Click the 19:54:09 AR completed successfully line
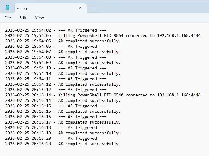The height and width of the screenshot is (156, 209). click(x=63, y=63)
